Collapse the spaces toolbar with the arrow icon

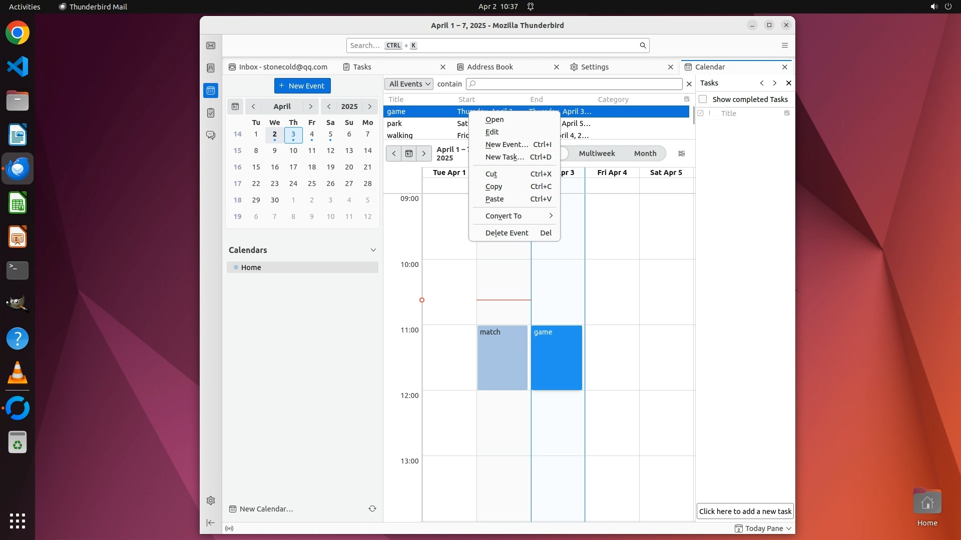click(x=211, y=522)
